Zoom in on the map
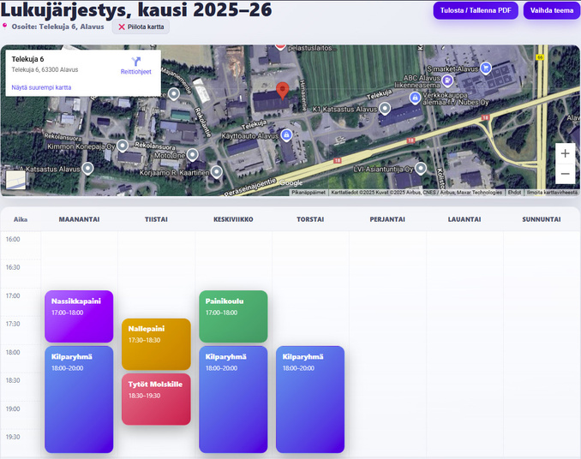This screenshot has width=581, height=459. (565, 153)
